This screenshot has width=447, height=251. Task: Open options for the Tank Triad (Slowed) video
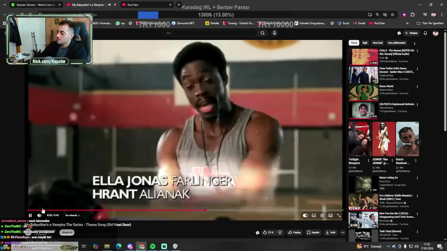point(417,232)
